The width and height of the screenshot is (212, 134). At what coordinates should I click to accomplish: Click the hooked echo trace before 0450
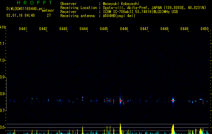(201, 101)
